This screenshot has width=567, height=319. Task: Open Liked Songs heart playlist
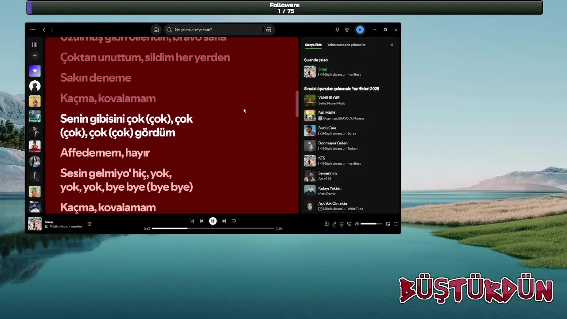point(35,71)
